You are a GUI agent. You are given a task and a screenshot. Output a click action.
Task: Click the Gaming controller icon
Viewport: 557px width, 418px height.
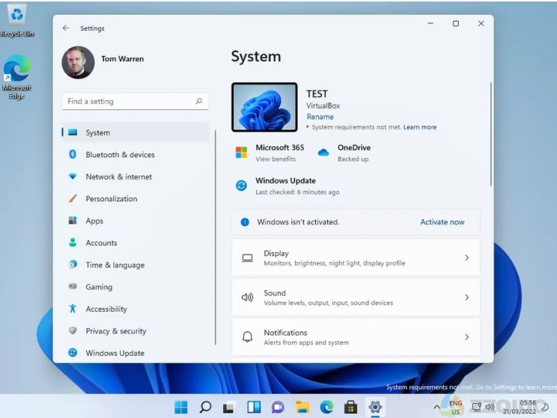[73, 286]
